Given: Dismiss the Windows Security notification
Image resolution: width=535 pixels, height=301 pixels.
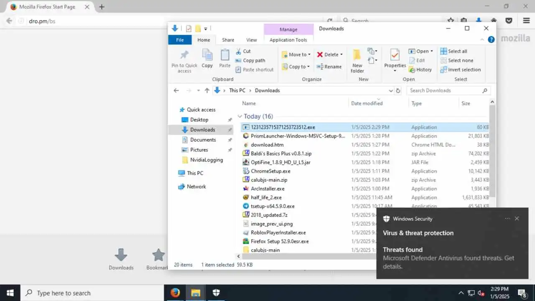Looking at the screenshot, I should tap(517, 219).
